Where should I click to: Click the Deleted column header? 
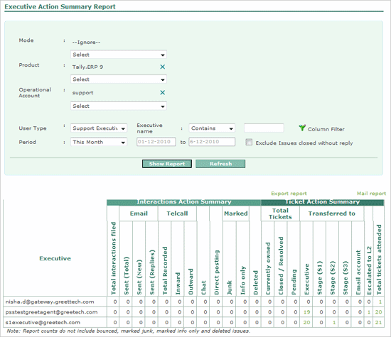(256, 283)
